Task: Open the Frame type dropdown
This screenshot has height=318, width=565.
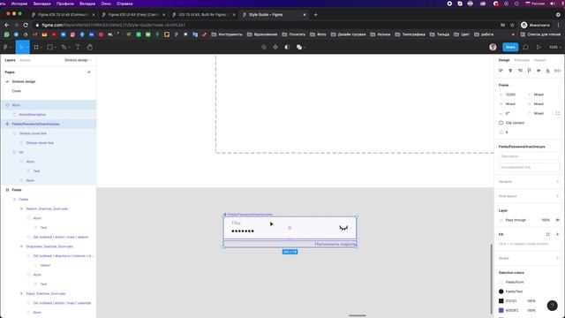Action: 505,85
